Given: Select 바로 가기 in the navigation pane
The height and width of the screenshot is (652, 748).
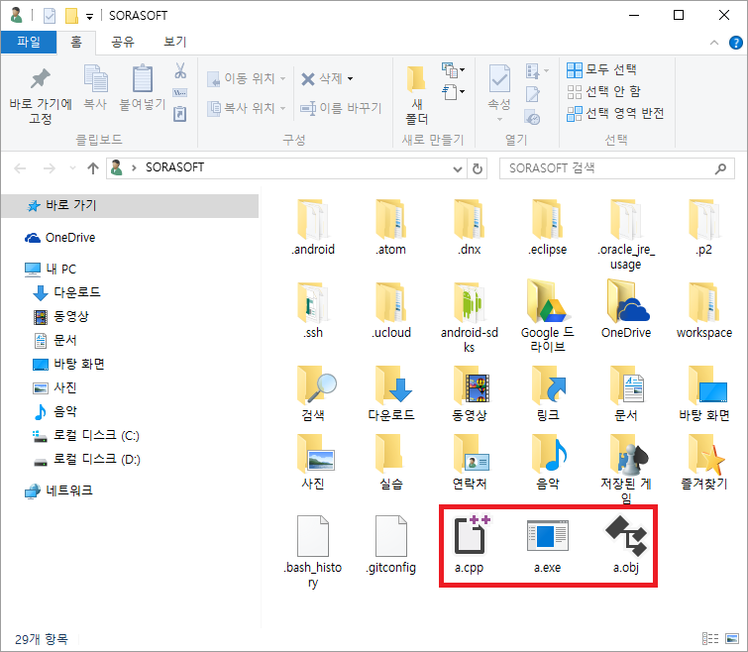Looking at the screenshot, I should (x=130, y=205).
